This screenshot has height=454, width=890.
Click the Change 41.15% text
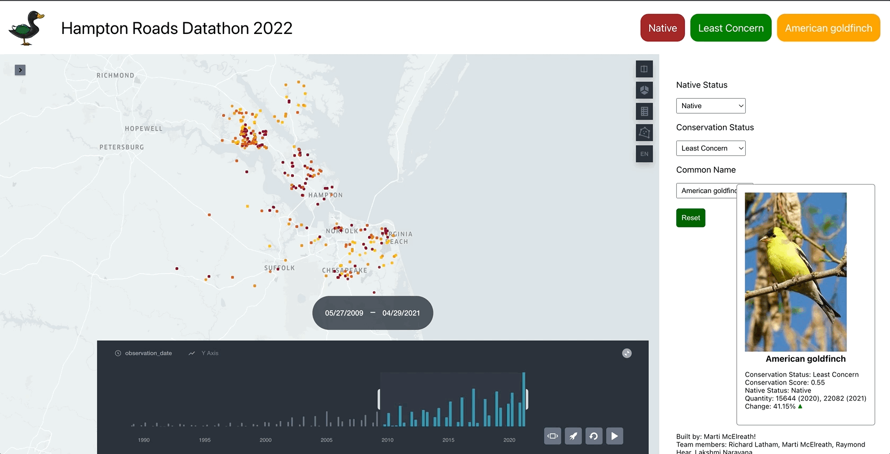pyautogui.click(x=773, y=406)
